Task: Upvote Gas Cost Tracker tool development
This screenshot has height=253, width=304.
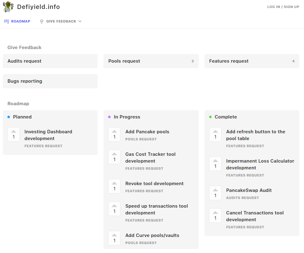Action: point(114,157)
